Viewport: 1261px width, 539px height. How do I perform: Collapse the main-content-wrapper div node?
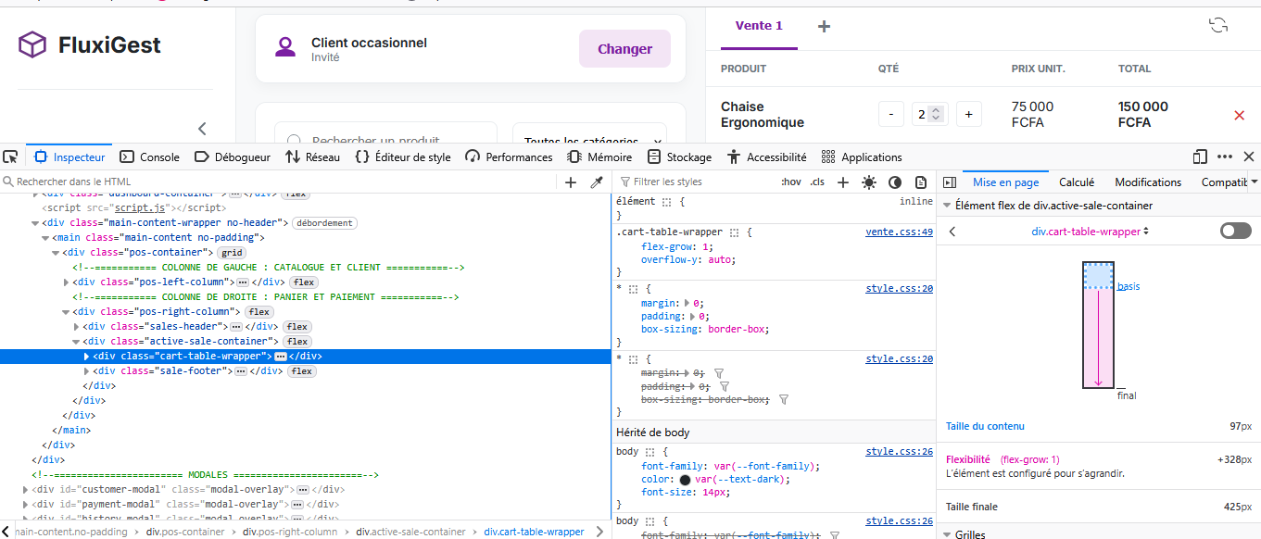(35, 223)
